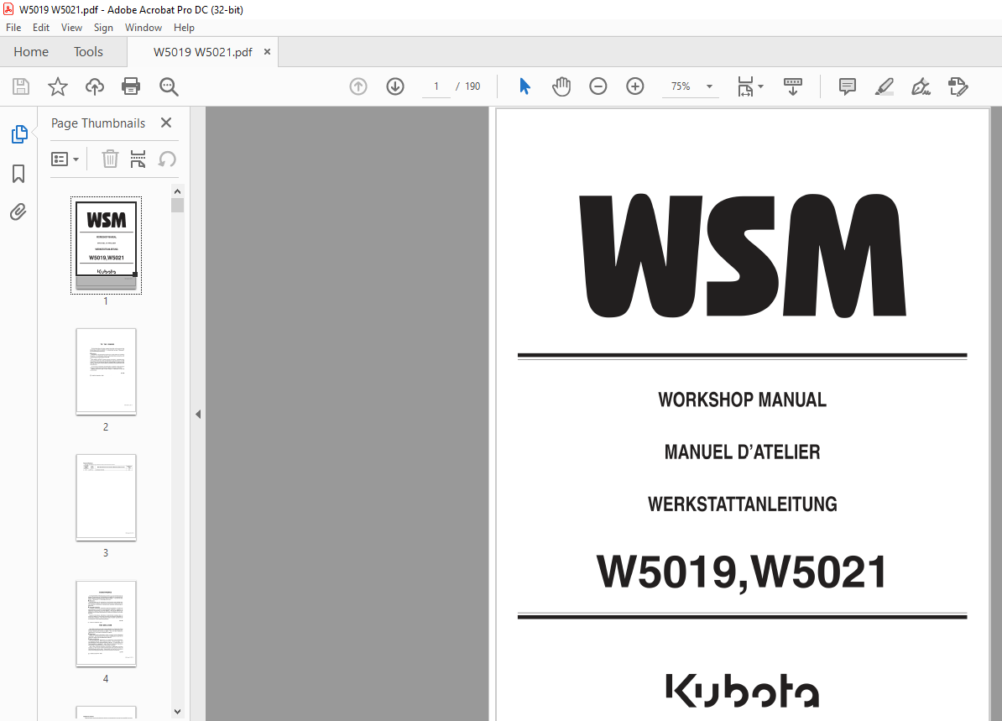
Task: Click the WERKSTATTANLEITUNG text
Action: [x=742, y=504]
